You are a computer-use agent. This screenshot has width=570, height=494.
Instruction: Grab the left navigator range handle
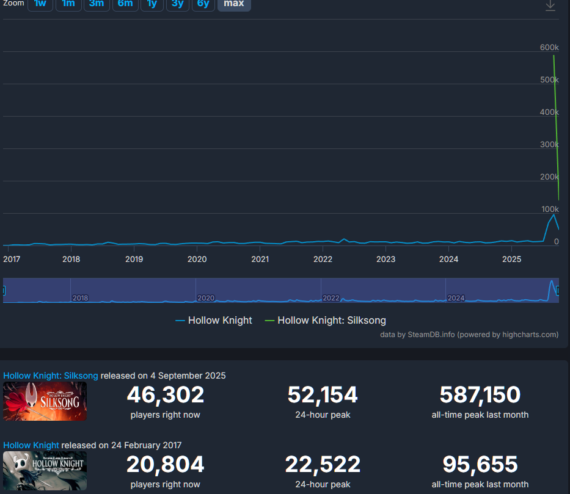pyautogui.click(x=4, y=291)
